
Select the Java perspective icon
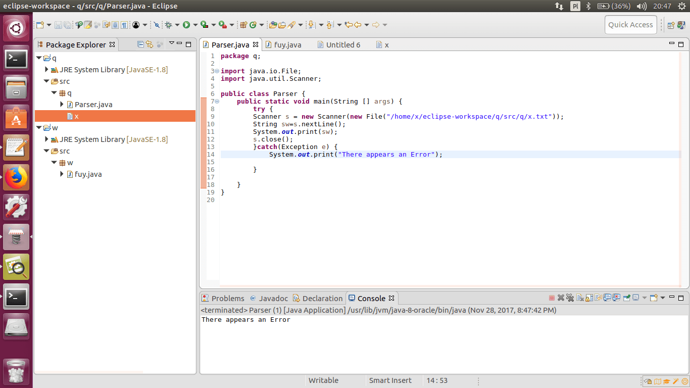pyautogui.click(x=681, y=25)
